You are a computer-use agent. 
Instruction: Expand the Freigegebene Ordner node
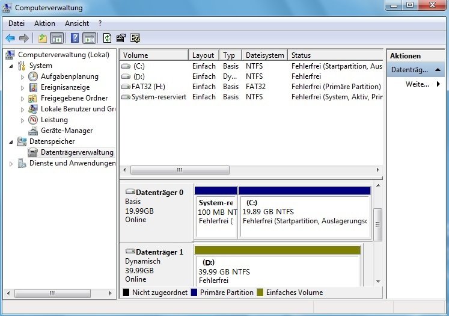click(x=22, y=99)
